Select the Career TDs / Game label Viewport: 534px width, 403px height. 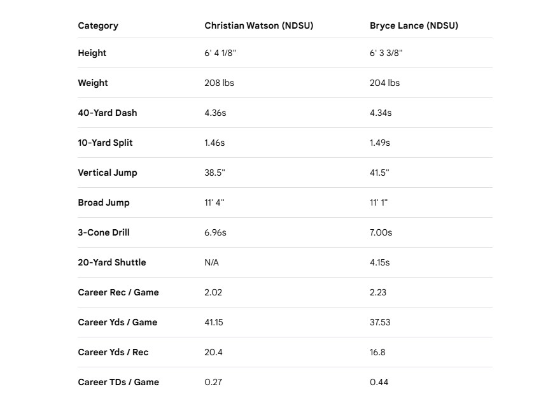(118, 382)
